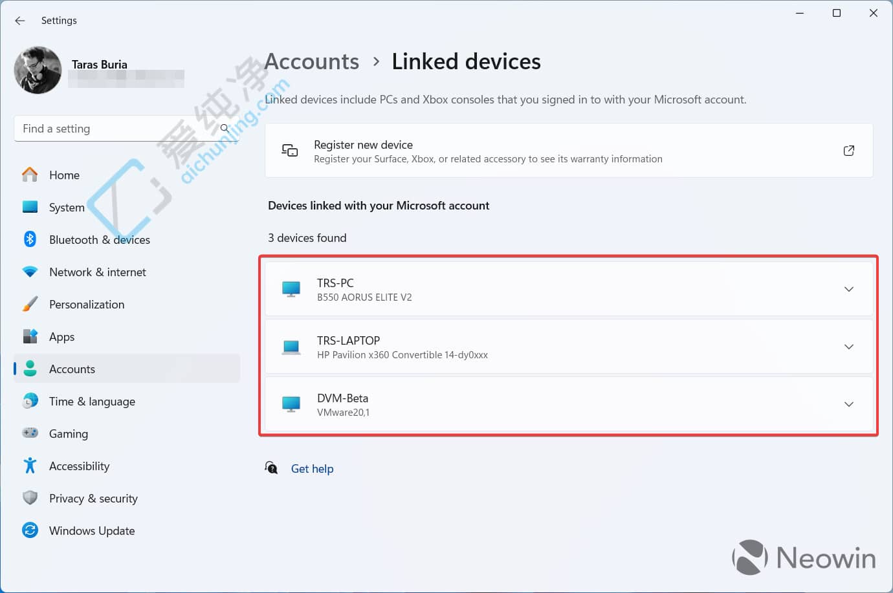The width and height of the screenshot is (893, 593).
Task: Click the Network & internet icon
Action: coord(30,272)
